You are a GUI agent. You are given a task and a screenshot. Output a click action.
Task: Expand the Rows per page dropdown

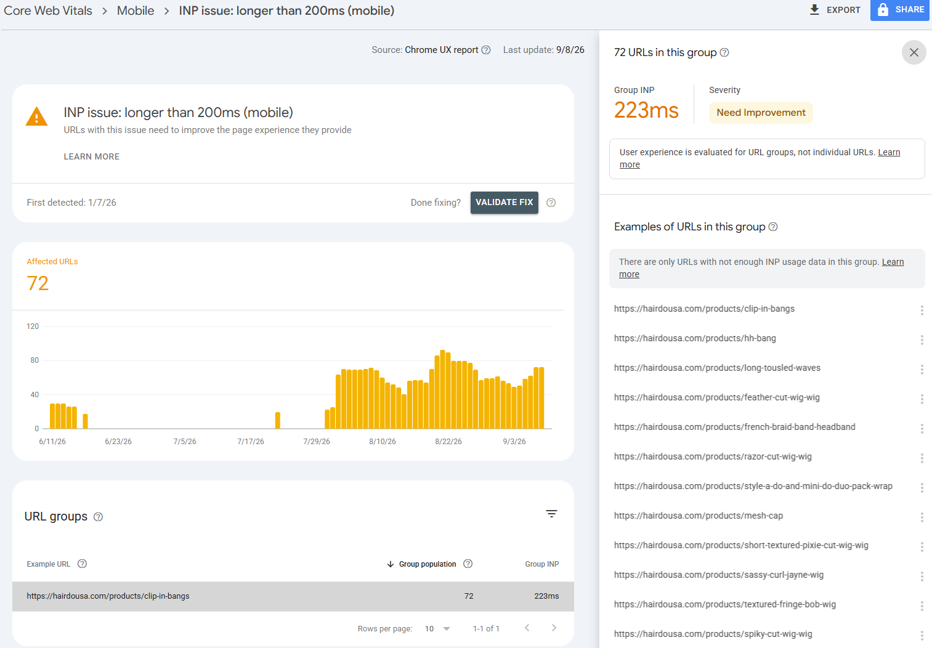[x=438, y=628]
